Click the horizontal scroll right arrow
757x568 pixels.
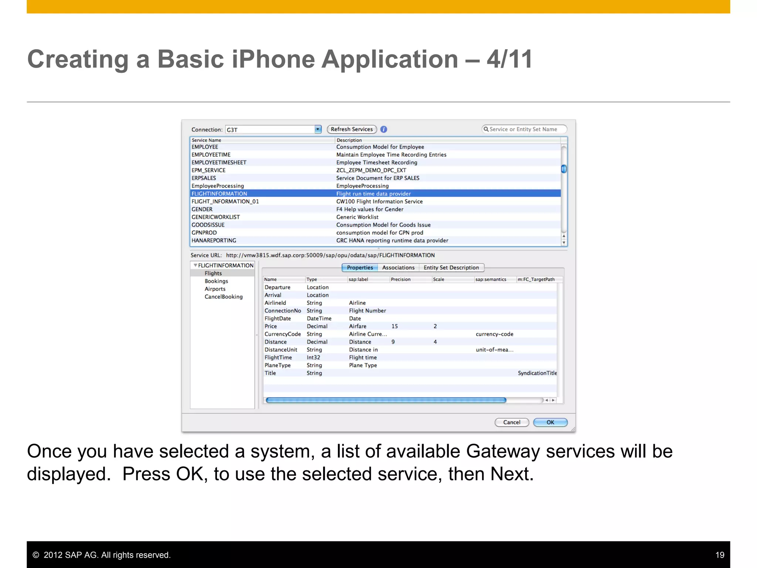click(x=553, y=400)
